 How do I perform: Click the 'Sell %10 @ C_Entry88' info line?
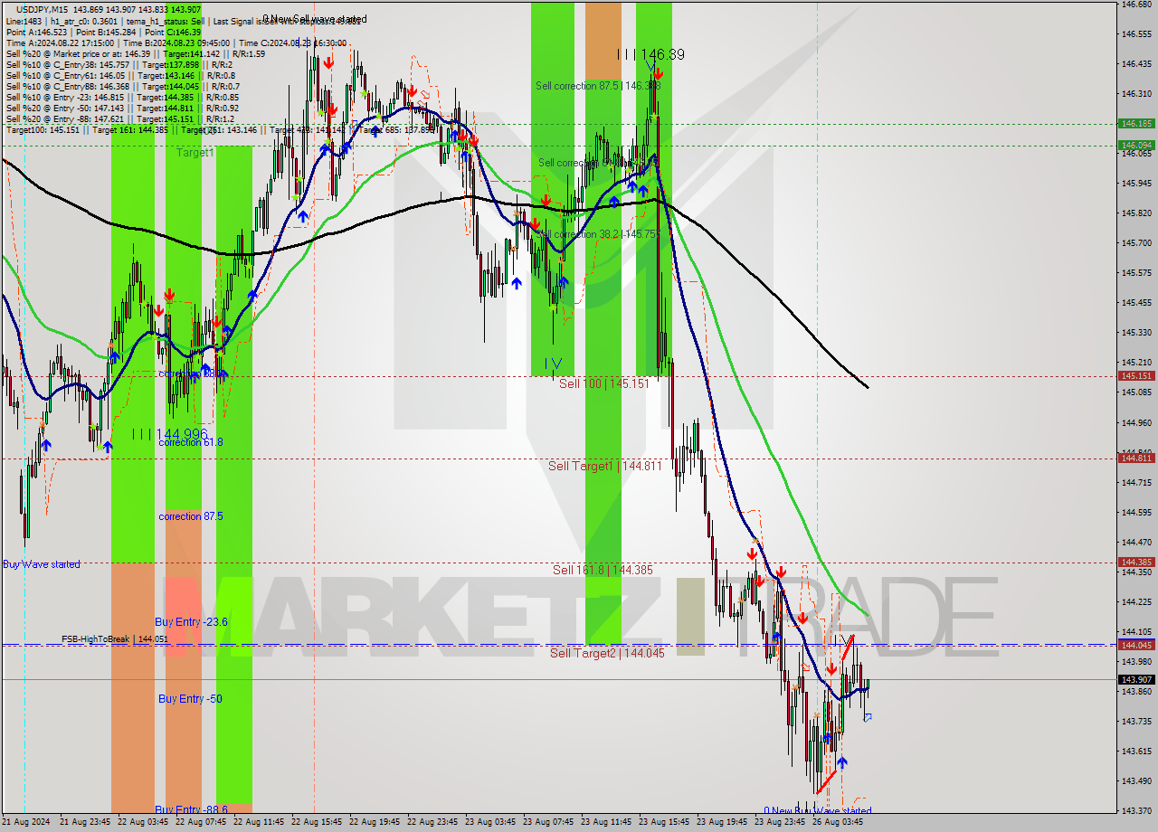[121, 86]
